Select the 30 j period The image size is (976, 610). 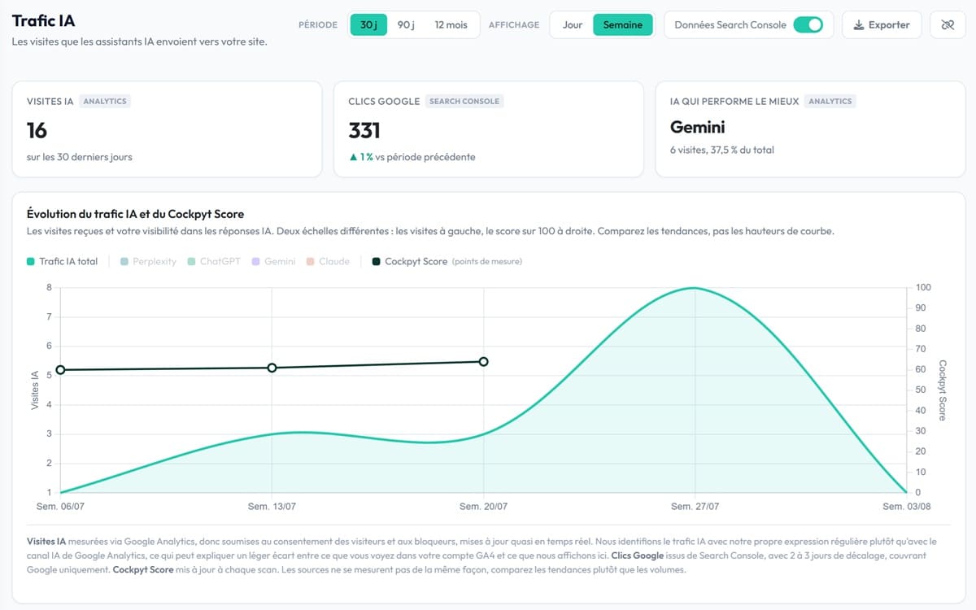pyautogui.click(x=368, y=25)
